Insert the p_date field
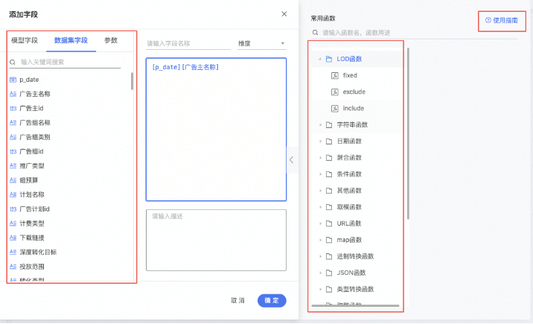533x324 pixels. [x=29, y=80]
